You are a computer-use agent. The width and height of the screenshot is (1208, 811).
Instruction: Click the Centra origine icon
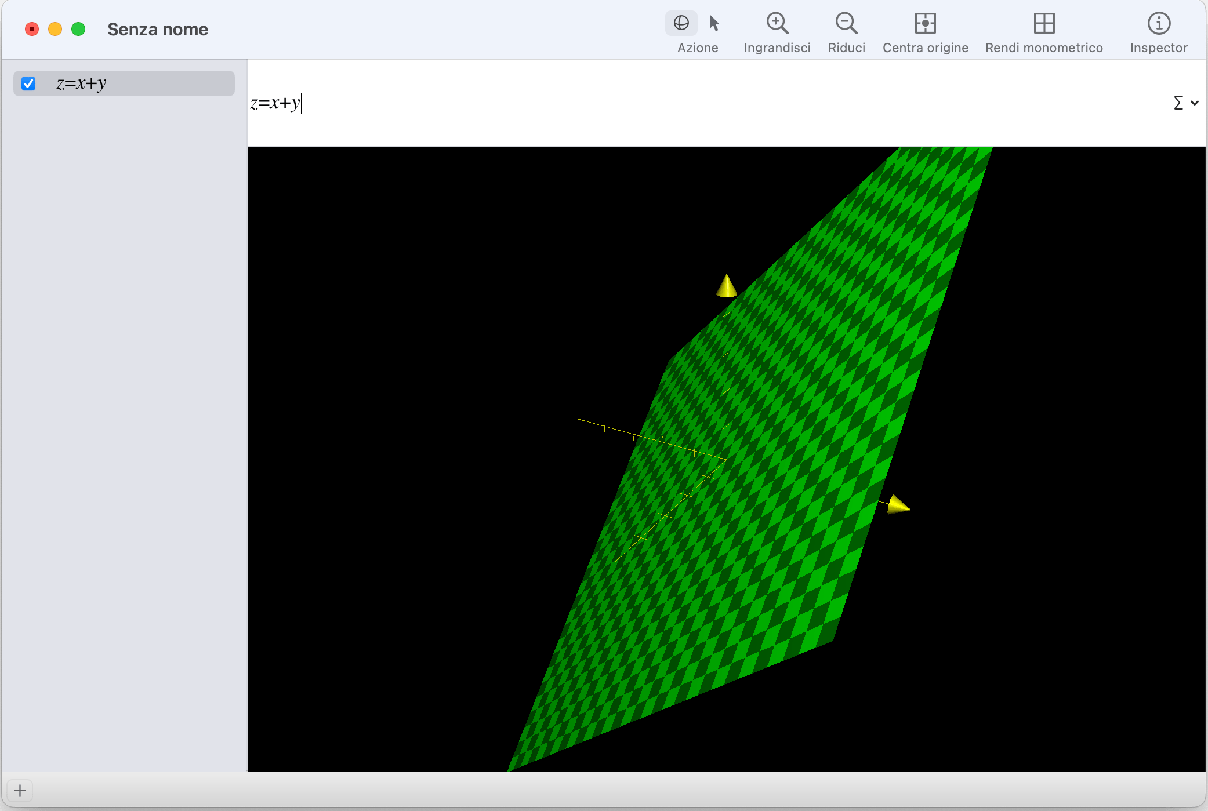pos(925,23)
